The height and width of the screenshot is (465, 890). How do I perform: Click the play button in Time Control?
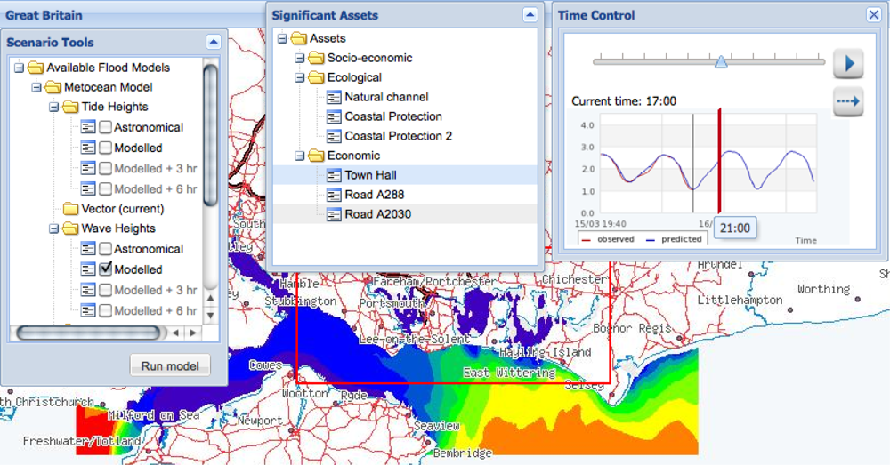tap(848, 63)
